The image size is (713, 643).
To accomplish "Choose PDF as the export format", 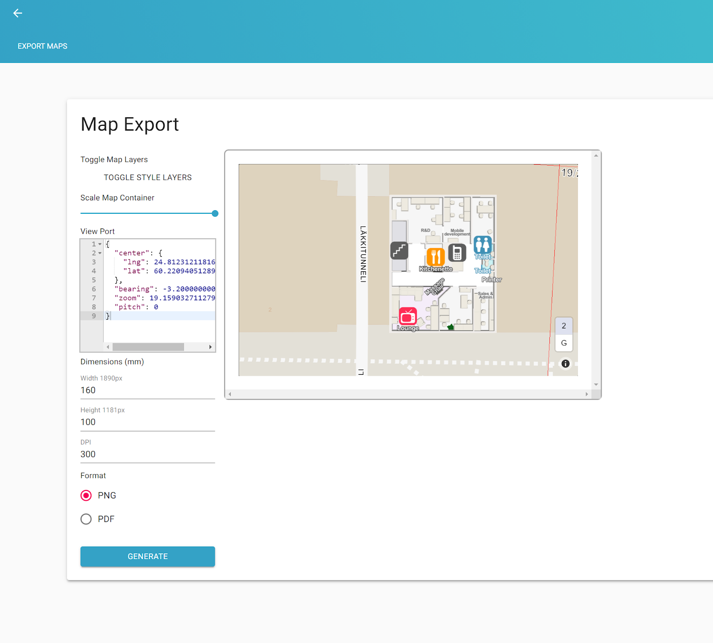I will 86,519.
